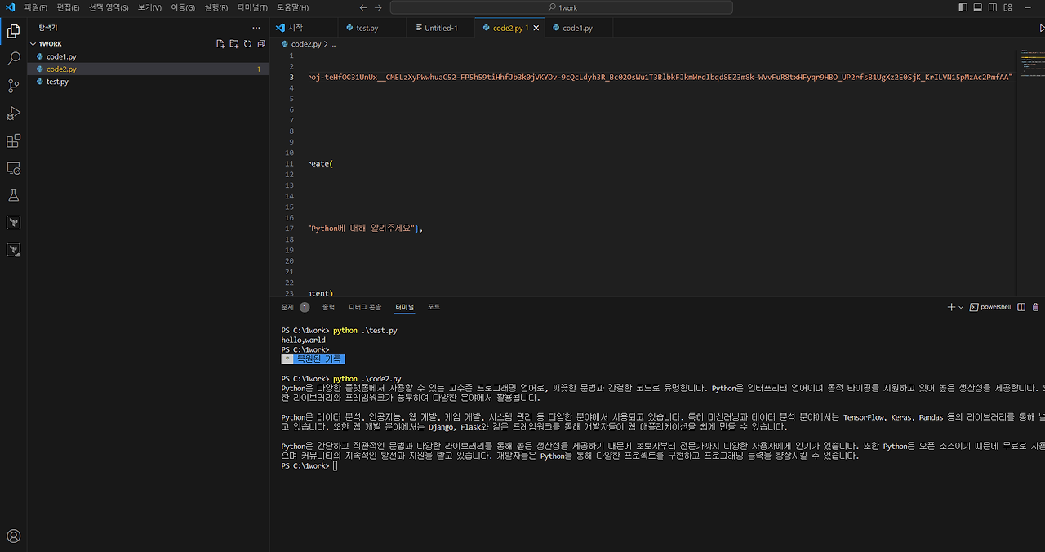
Task: Open the terminal launch profile dropdown arrow
Action: point(961,307)
